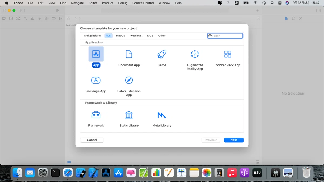Open the Xcode application menu
The height and width of the screenshot is (182, 324).
coord(18,3)
